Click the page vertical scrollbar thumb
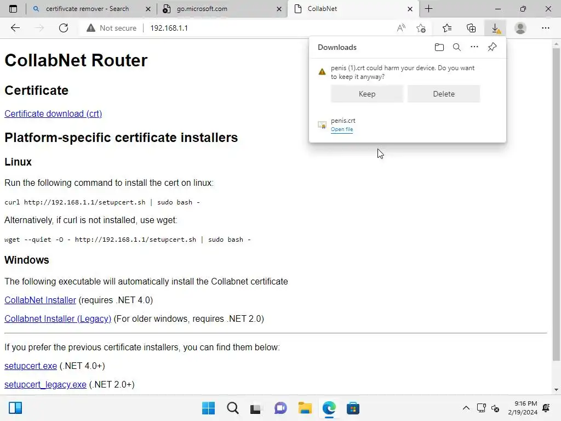The image size is (561, 421). 556,204
